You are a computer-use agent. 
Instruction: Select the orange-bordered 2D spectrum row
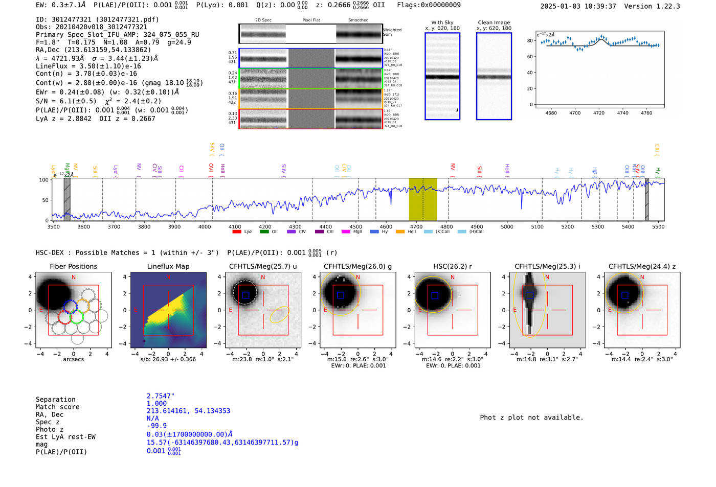(311, 99)
